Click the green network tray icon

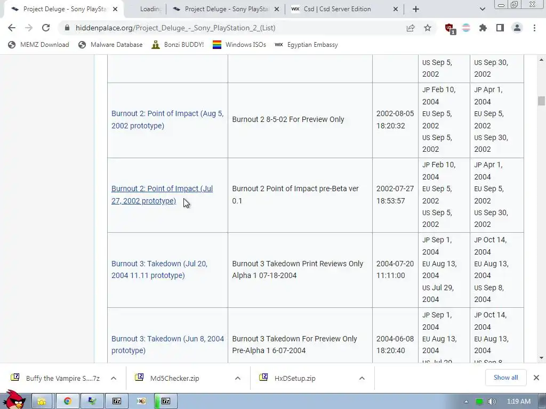(479, 402)
